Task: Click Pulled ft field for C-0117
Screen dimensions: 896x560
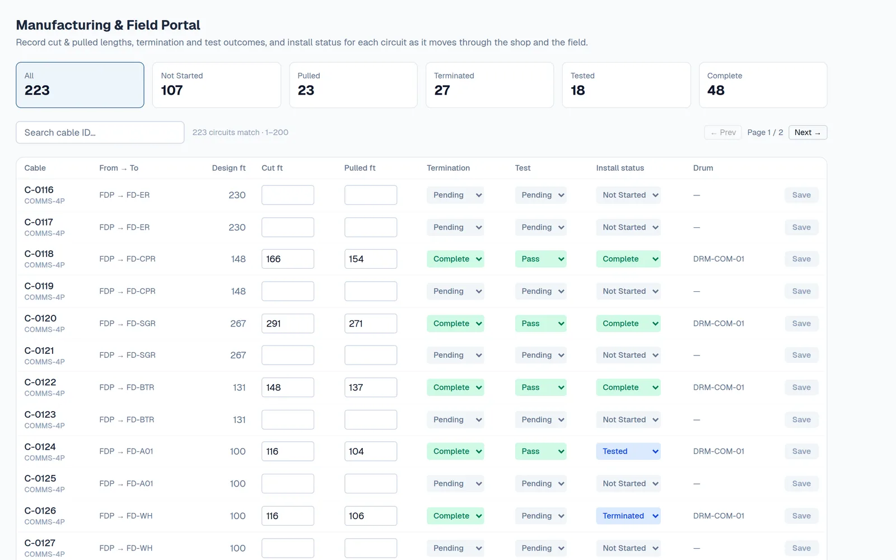Action: pos(371,227)
